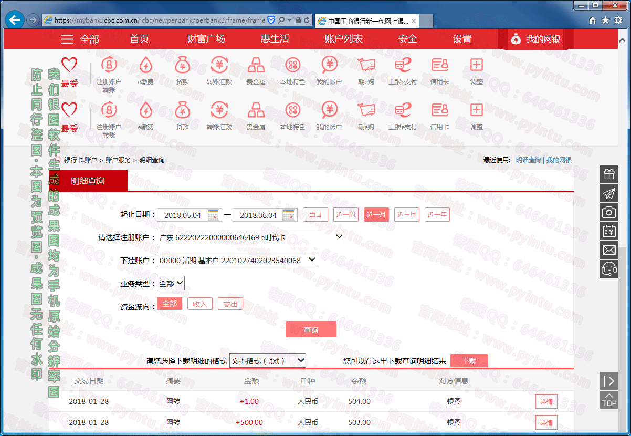Screen dimensions: 631x436
Task: Open 转账汇款 icon in the first shortcut row
Action: point(219,65)
